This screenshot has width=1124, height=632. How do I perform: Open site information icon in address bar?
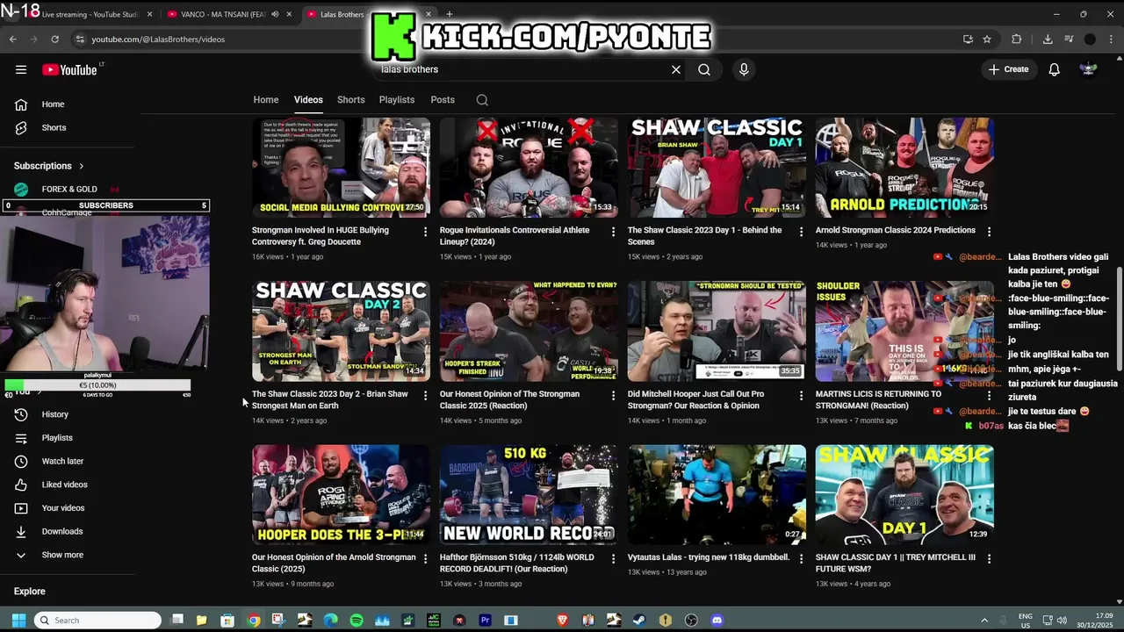click(x=80, y=39)
